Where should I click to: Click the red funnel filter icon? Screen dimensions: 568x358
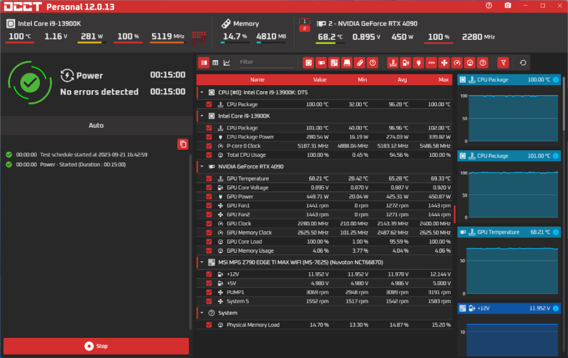[503, 63]
